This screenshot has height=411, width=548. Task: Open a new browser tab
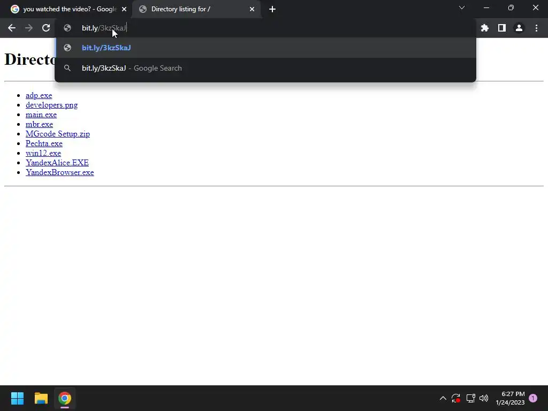coord(272,9)
